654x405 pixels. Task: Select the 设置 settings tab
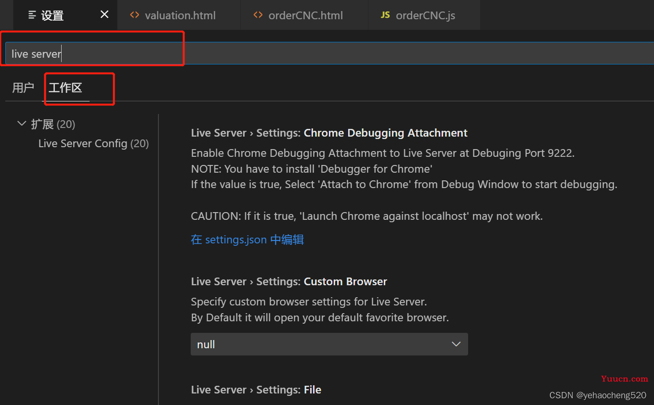(65, 15)
